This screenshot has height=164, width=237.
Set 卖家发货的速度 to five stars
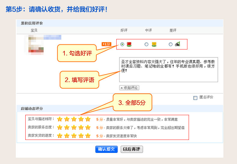[x=88, y=135]
